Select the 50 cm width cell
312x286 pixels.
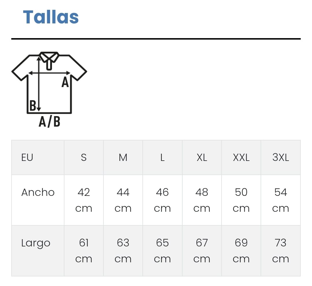coord(241,200)
